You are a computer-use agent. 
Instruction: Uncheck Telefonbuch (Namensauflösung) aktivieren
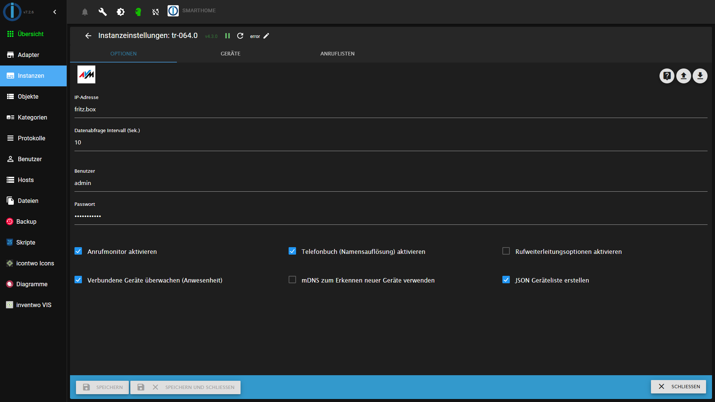[x=292, y=251]
